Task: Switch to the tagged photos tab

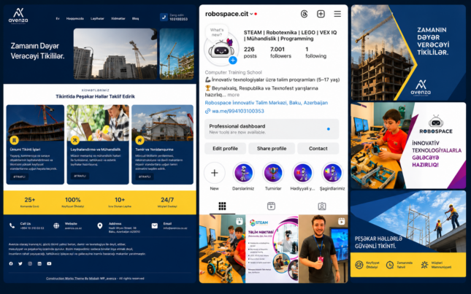Action: click(x=322, y=206)
